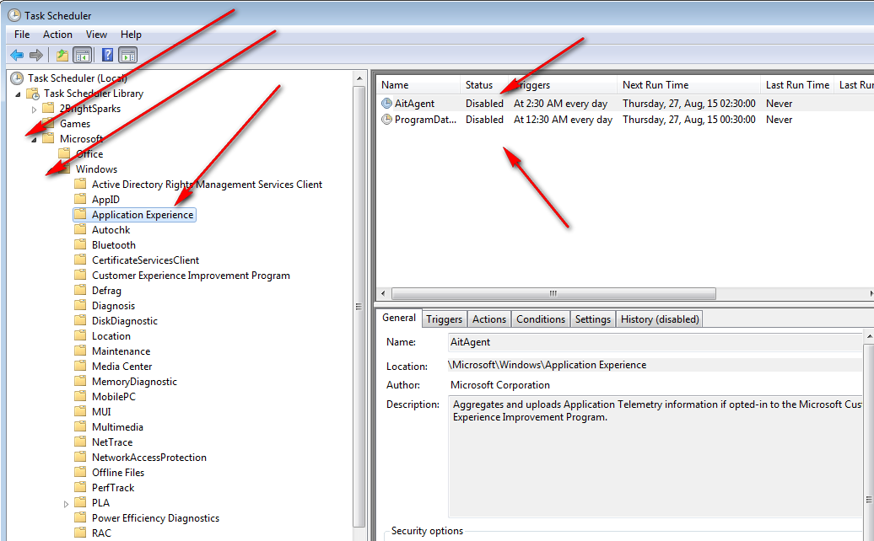874x541 pixels.
Task: Click inside the task Name field
Action: (x=655, y=342)
